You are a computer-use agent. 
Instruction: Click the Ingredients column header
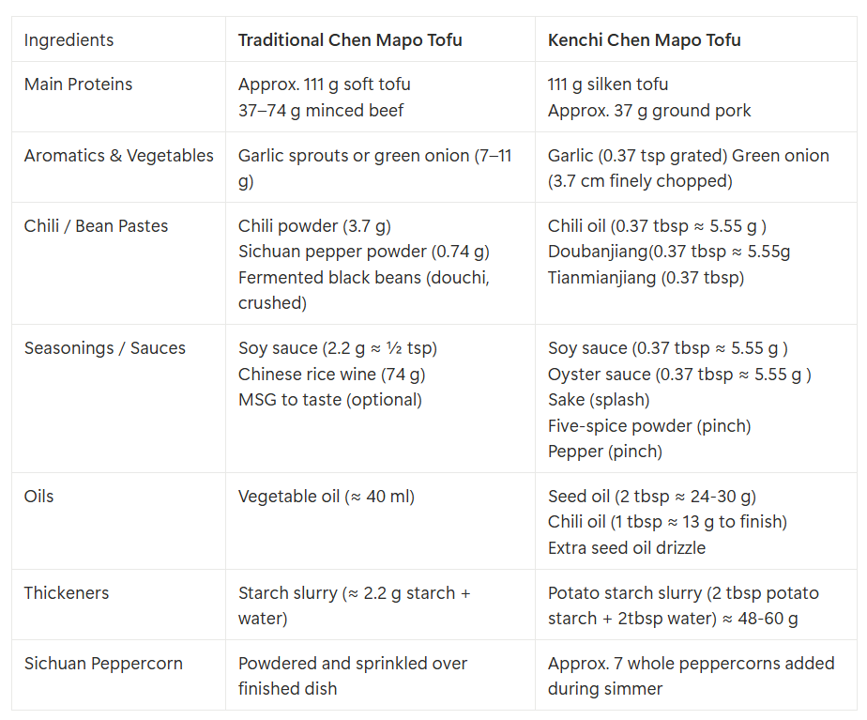(68, 39)
